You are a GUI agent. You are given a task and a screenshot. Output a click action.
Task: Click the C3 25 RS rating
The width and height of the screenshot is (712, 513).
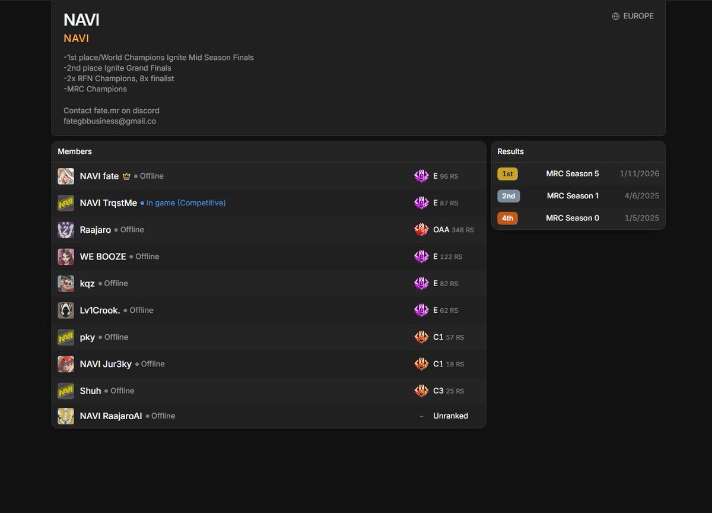449,391
